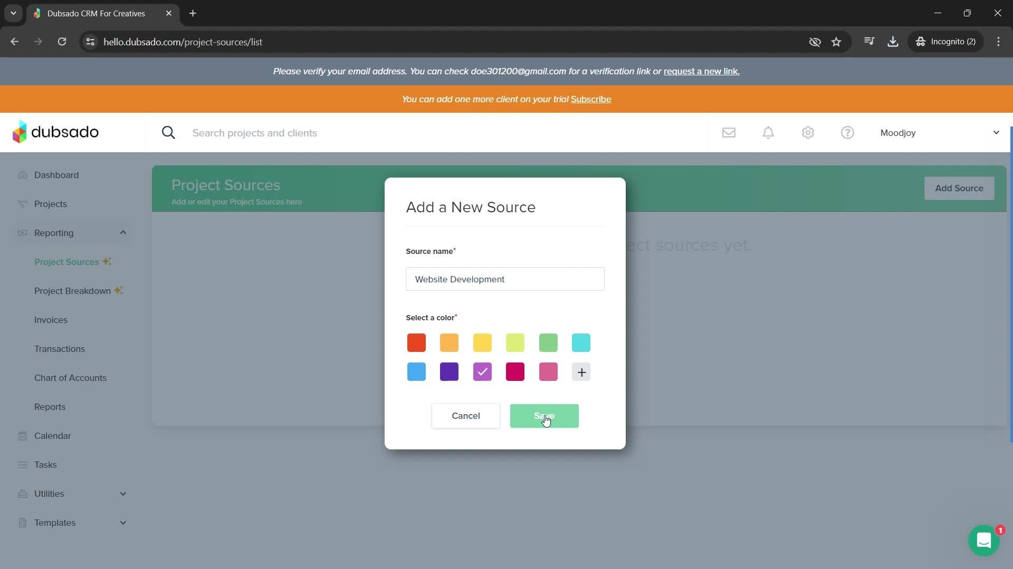Click the Calendar sidebar icon
Image resolution: width=1013 pixels, height=569 pixels.
coord(22,436)
